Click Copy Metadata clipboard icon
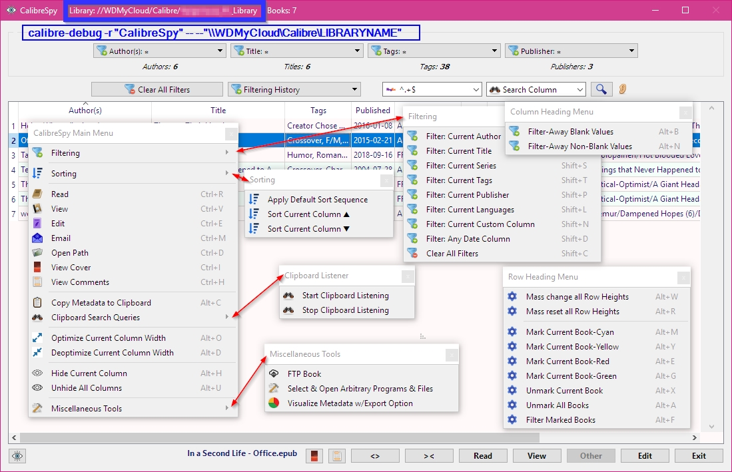 click(37, 302)
